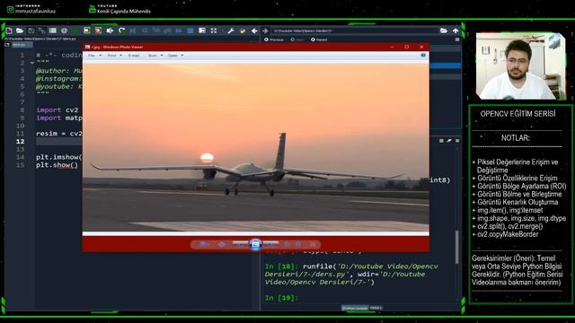Click the play slideshow center button
Screen dimensions: 575x323
click(x=255, y=244)
